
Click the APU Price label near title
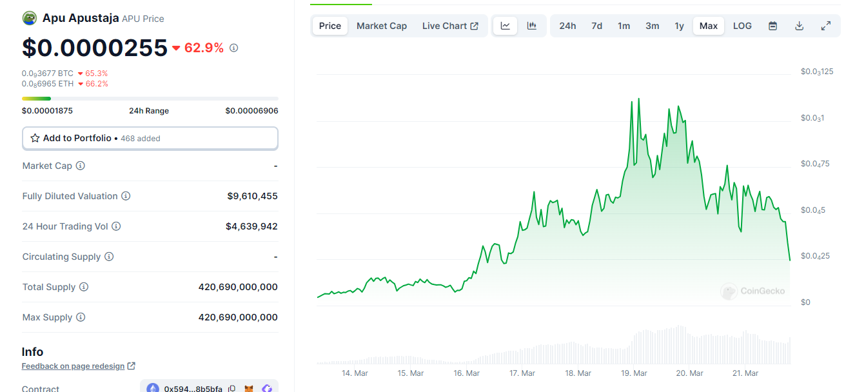tap(143, 19)
